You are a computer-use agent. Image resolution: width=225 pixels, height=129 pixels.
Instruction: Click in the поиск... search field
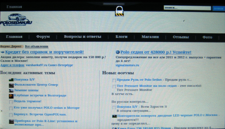[187, 8]
